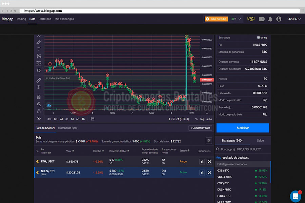This screenshot has width=305, height=203.
Task: Select the brush drawing tool
Action: click(x=39, y=42)
